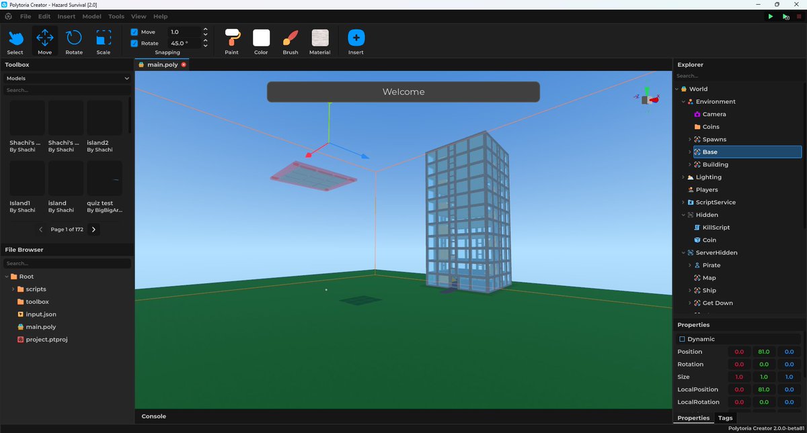Viewport: 807px width, 433px height.
Task: Select the Select tool
Action: pos(15,42)
